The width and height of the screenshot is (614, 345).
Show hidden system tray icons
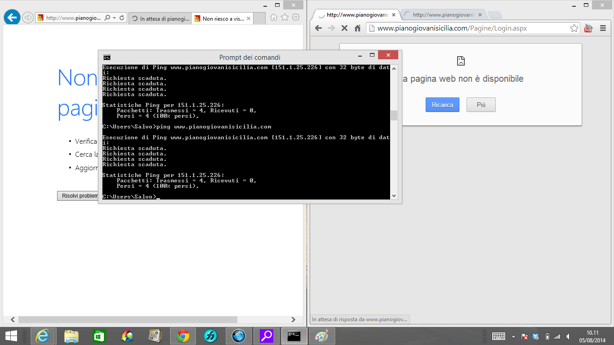click(513, 336)
